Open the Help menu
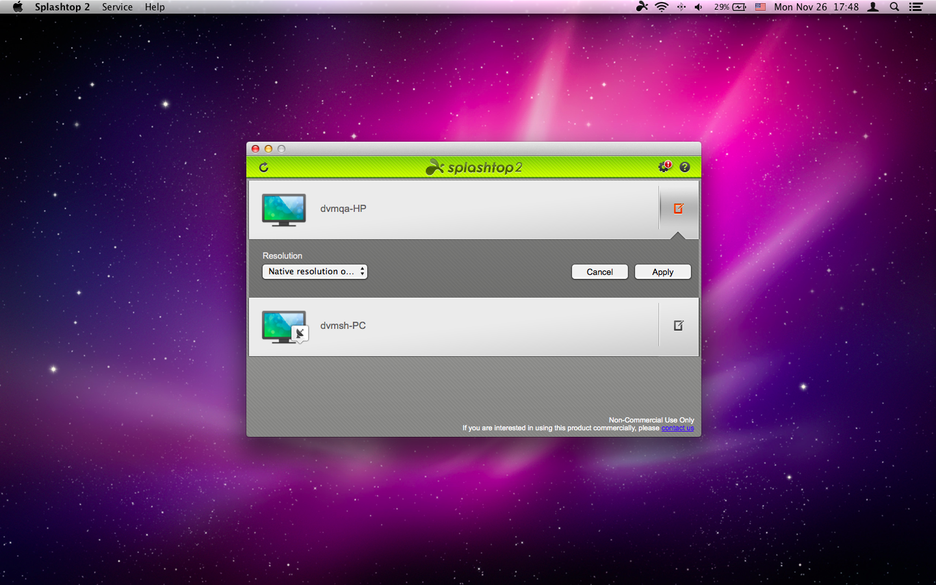This screenshot has width=936, height=585. (155, 7)
